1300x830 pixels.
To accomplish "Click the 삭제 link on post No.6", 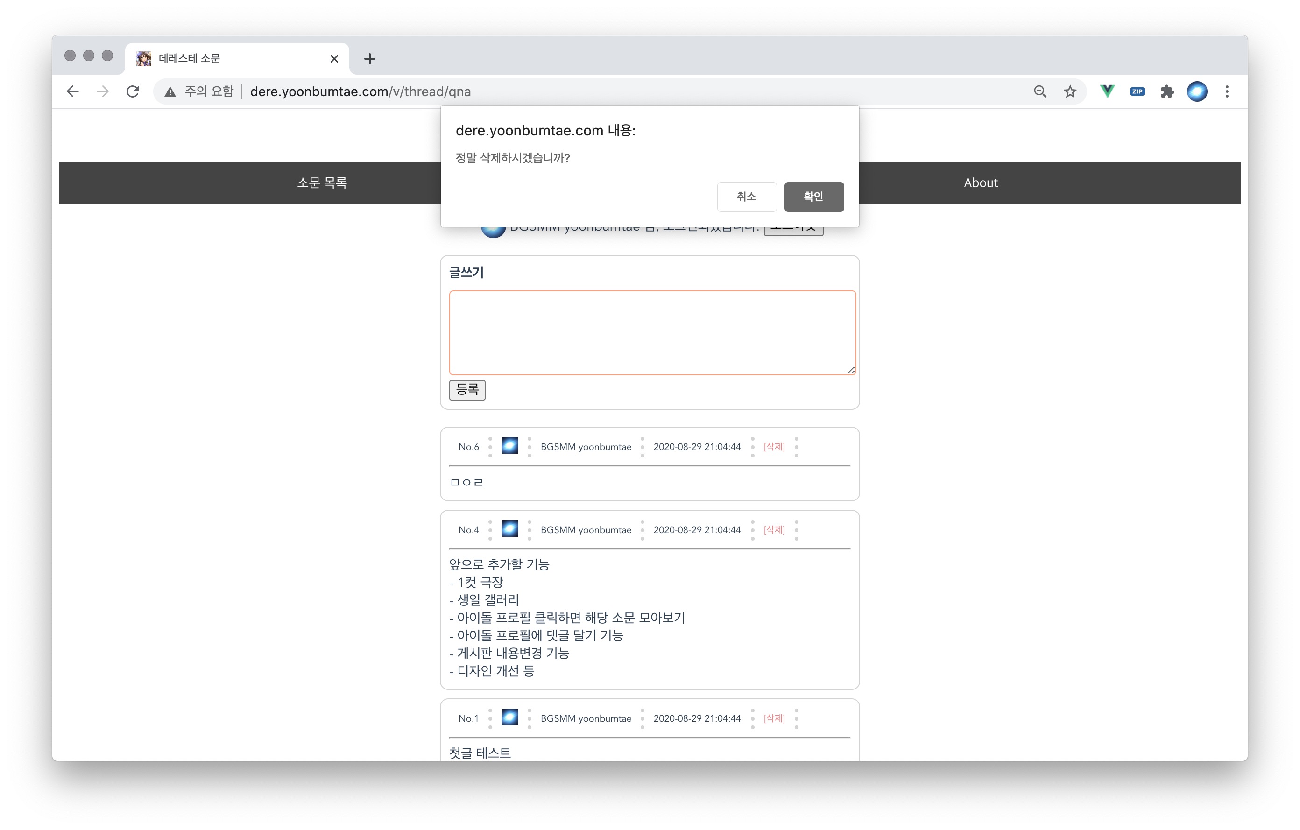I will point(774,446).
